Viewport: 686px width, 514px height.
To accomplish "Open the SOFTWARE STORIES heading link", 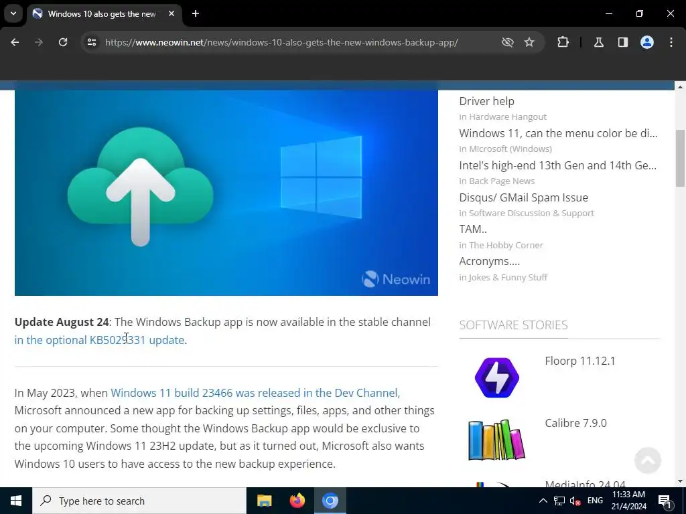I will (514, 325).
